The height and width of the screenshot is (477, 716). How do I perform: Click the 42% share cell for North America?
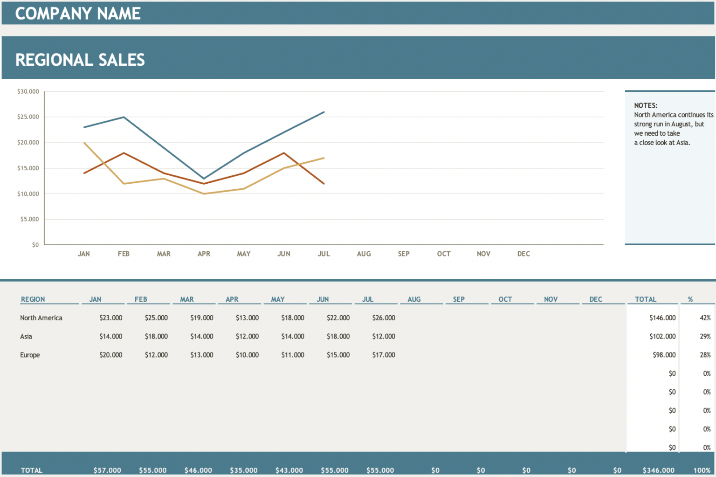[706, 318]
